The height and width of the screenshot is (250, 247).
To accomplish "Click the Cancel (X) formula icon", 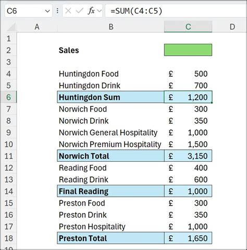I will coord(68,11).
